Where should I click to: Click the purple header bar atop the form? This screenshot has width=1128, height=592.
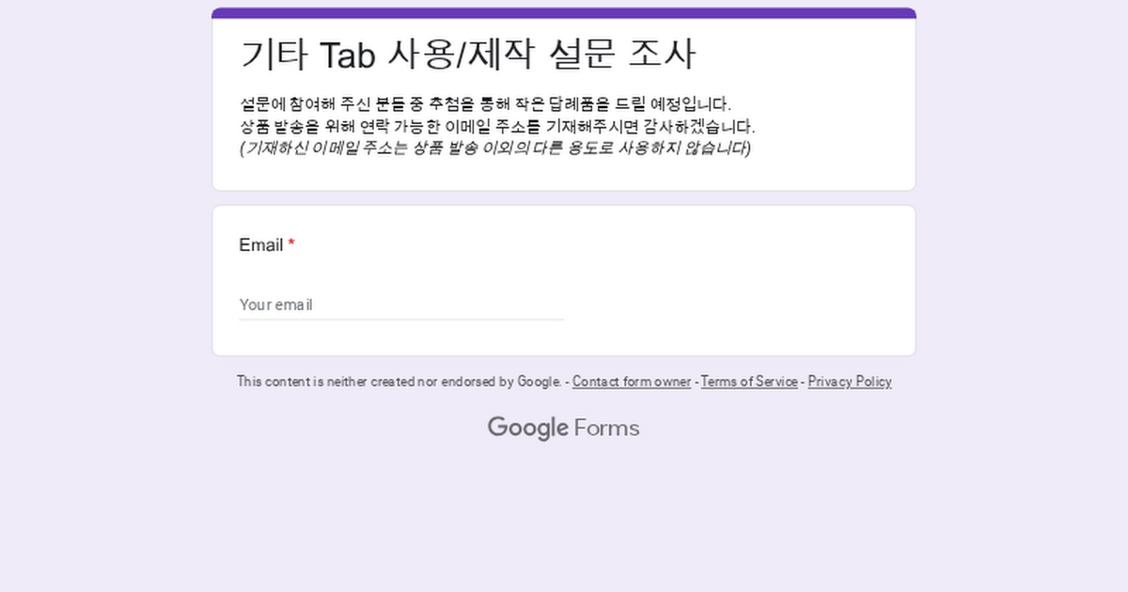(x=564, y=13)
